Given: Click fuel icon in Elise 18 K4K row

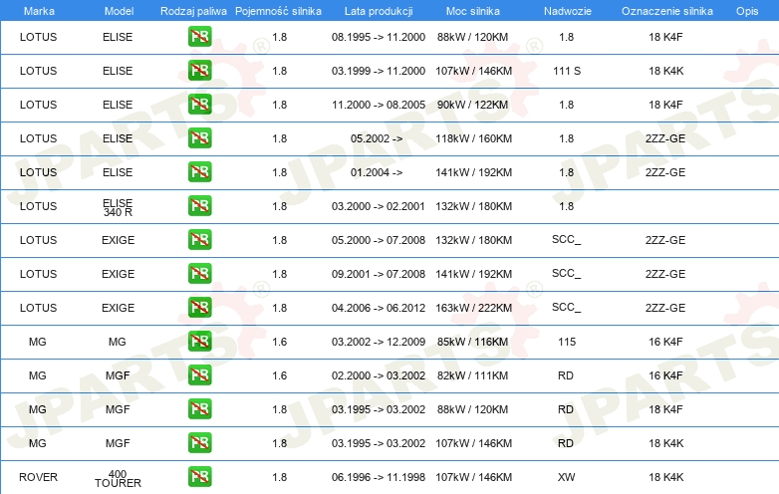Looking at the screenshot, I should (199, 71).
